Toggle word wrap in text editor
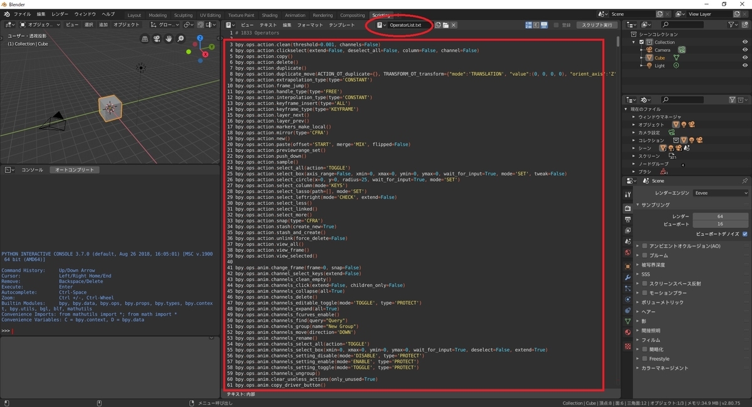This screenshot has height=407, width=752. coord(536,25)
